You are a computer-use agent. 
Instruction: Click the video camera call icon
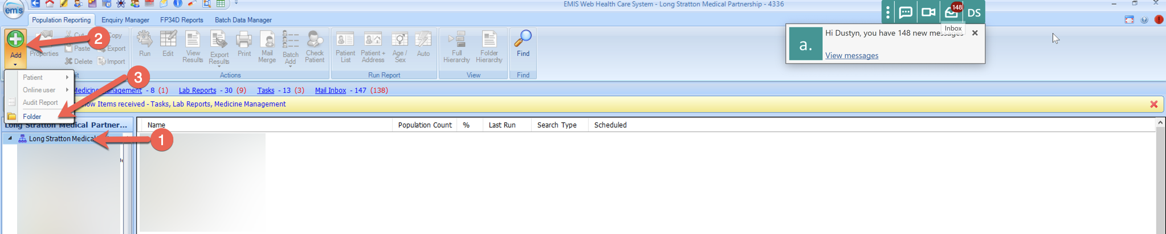coord(928,13)
